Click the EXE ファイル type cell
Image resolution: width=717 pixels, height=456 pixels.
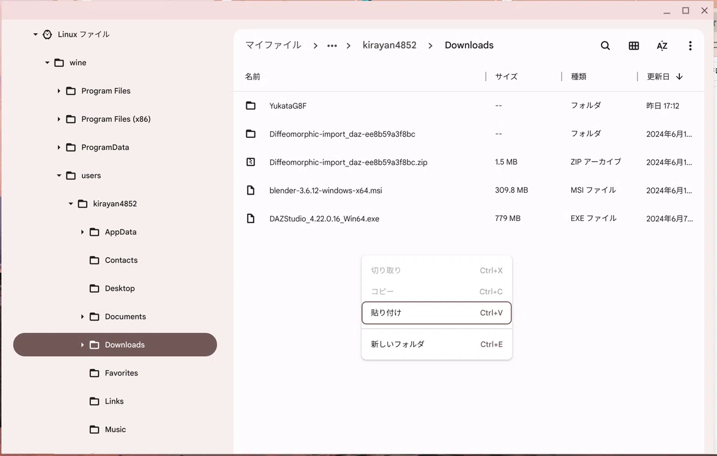(x=593, y=218)
